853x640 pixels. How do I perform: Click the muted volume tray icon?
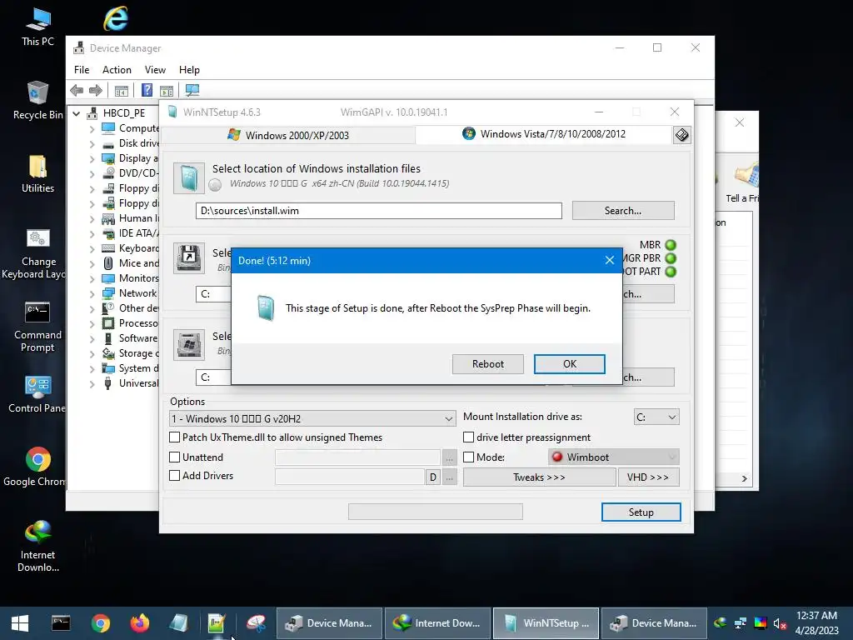[780, 623]
